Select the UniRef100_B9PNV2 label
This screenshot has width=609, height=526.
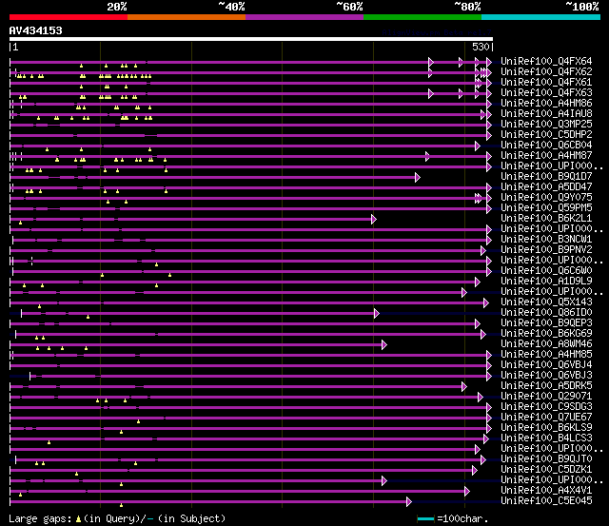pyautogui.click(x=546, y=250)
